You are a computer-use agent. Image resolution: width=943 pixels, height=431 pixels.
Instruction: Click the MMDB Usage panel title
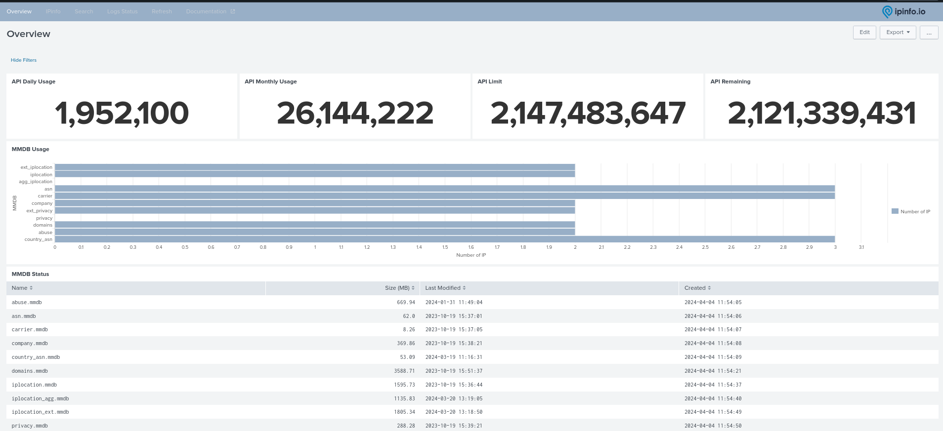[30, 149]
